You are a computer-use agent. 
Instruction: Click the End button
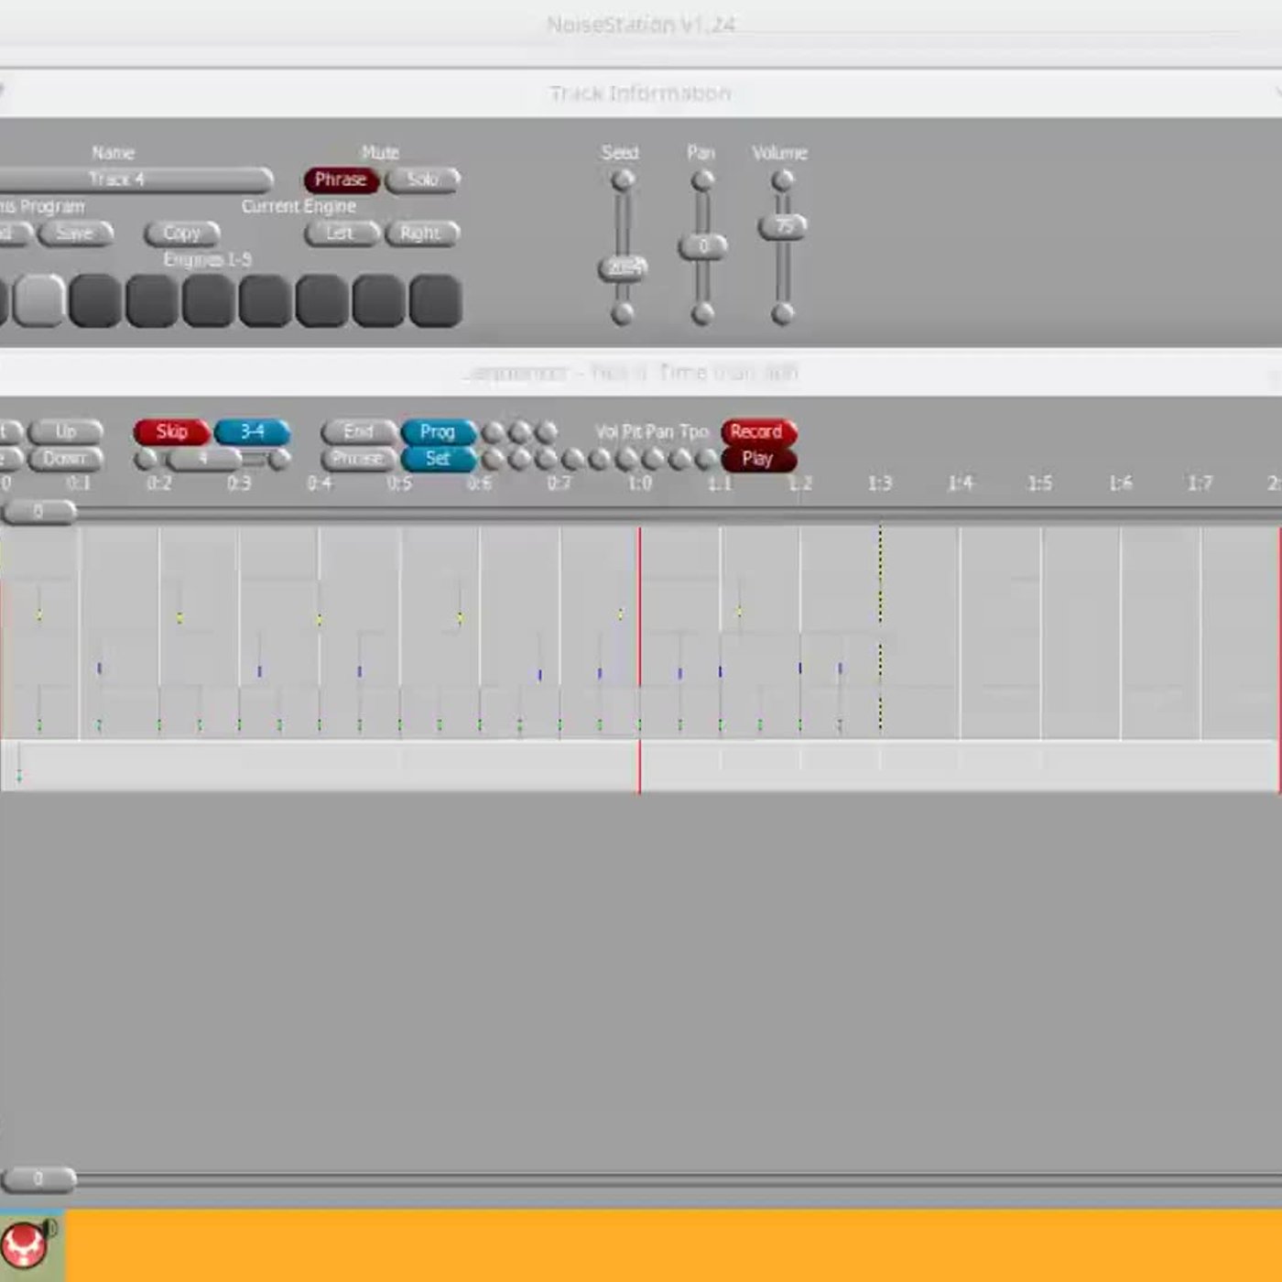click(359, 431)
